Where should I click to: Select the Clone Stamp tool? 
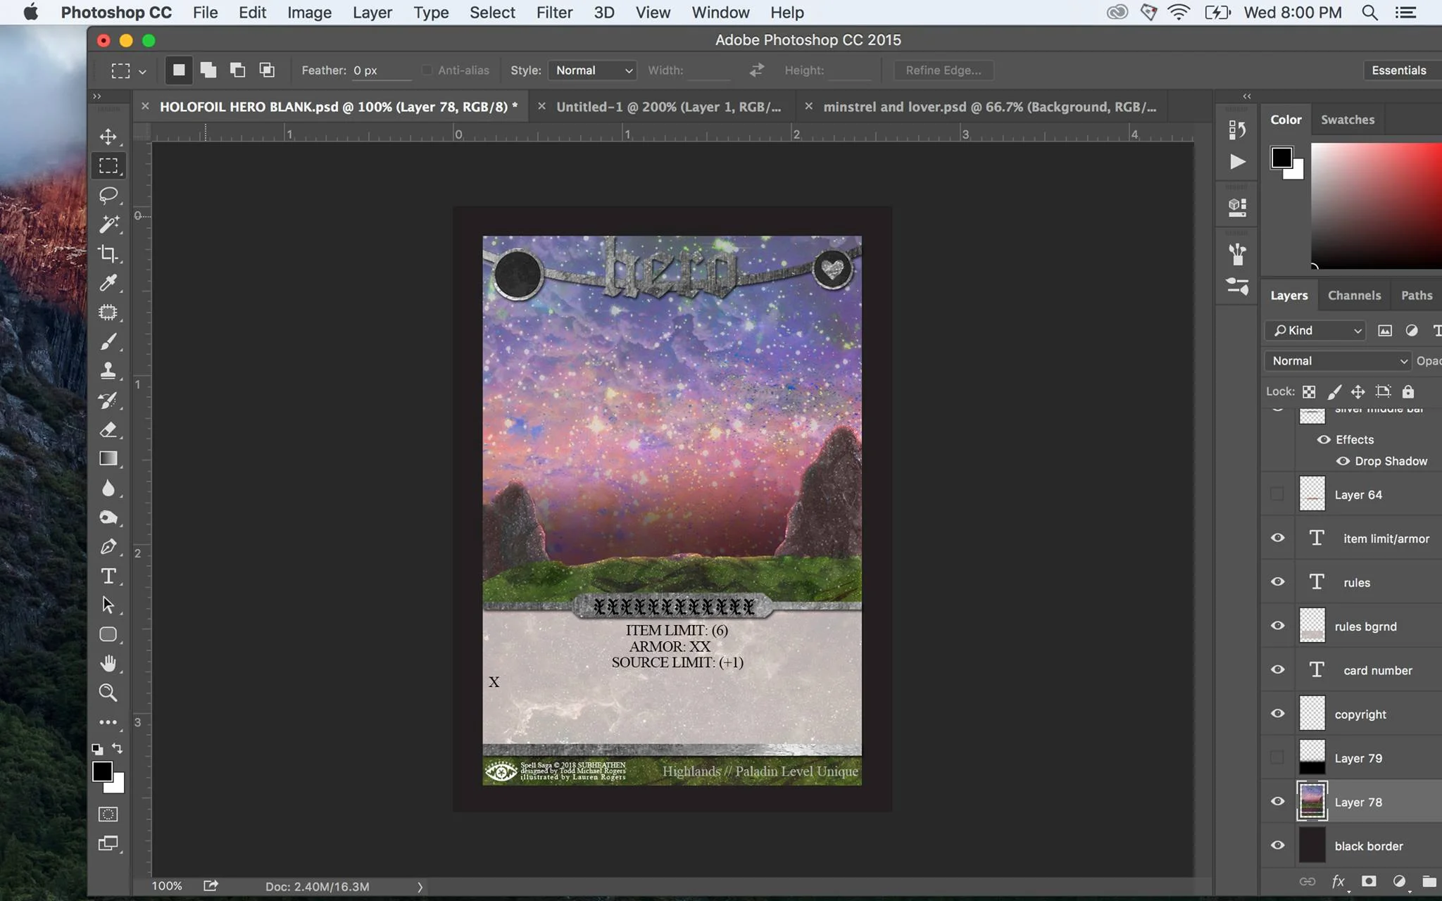pos(108,370)
